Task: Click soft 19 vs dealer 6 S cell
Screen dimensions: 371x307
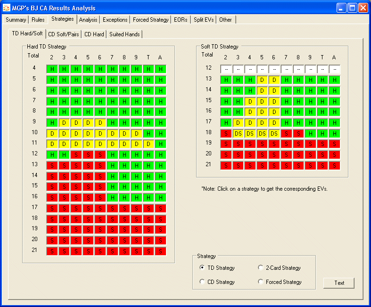Action: click(274, 144)
